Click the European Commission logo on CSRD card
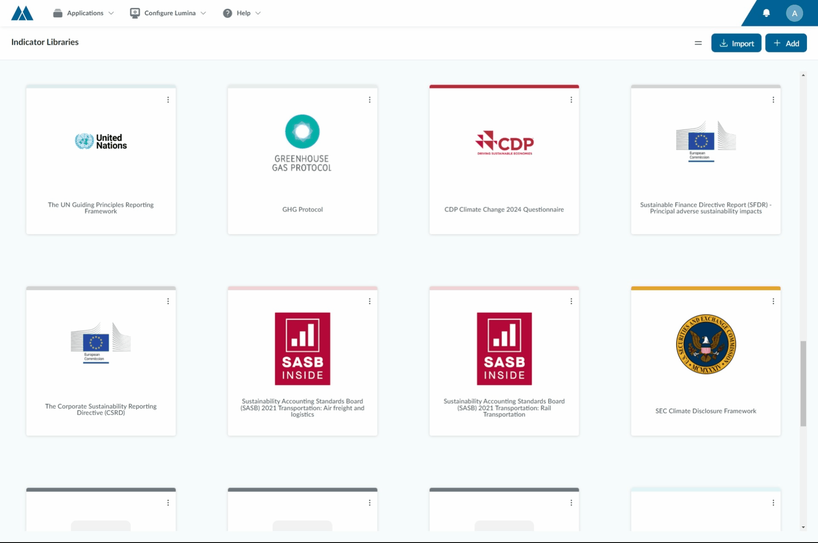818x543 pixels. point(101,343)
